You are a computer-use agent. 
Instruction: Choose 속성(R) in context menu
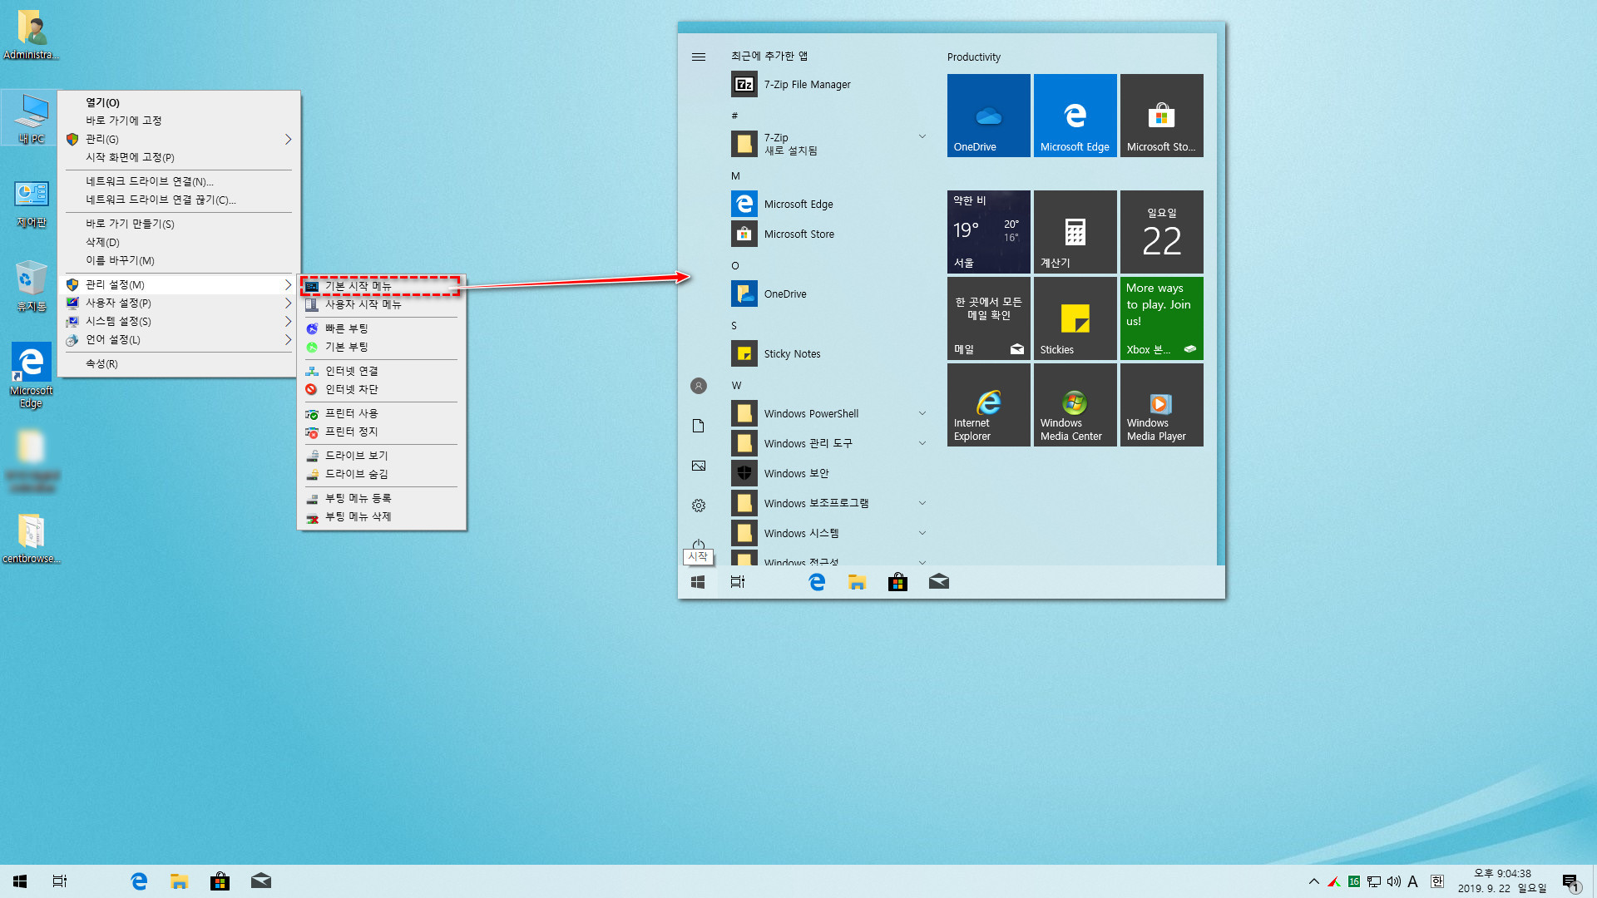179,363
